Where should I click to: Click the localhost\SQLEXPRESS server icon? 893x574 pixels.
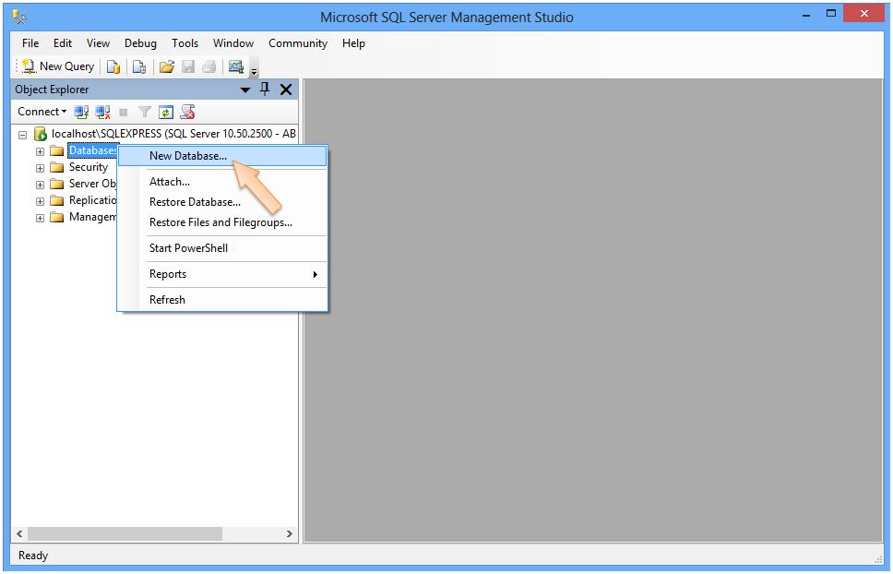(x=41, y=134)
